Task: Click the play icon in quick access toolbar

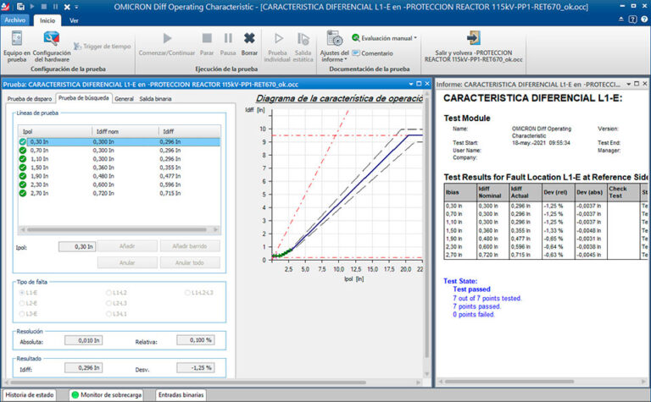Action: pyautogui.click(x=32, y=7)
